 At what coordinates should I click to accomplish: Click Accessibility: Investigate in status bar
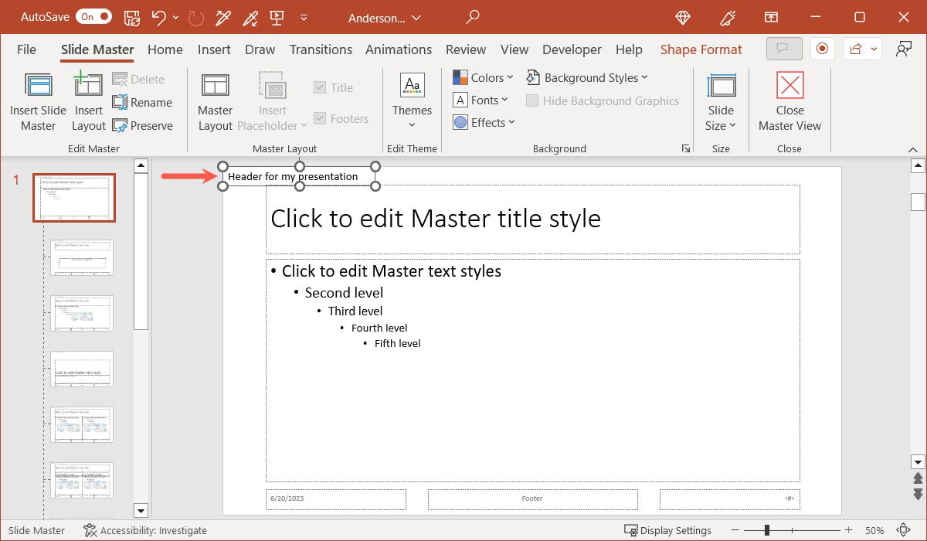coord(145,530)
